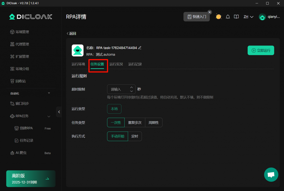Open the documentation book icon

click(236, 17)
